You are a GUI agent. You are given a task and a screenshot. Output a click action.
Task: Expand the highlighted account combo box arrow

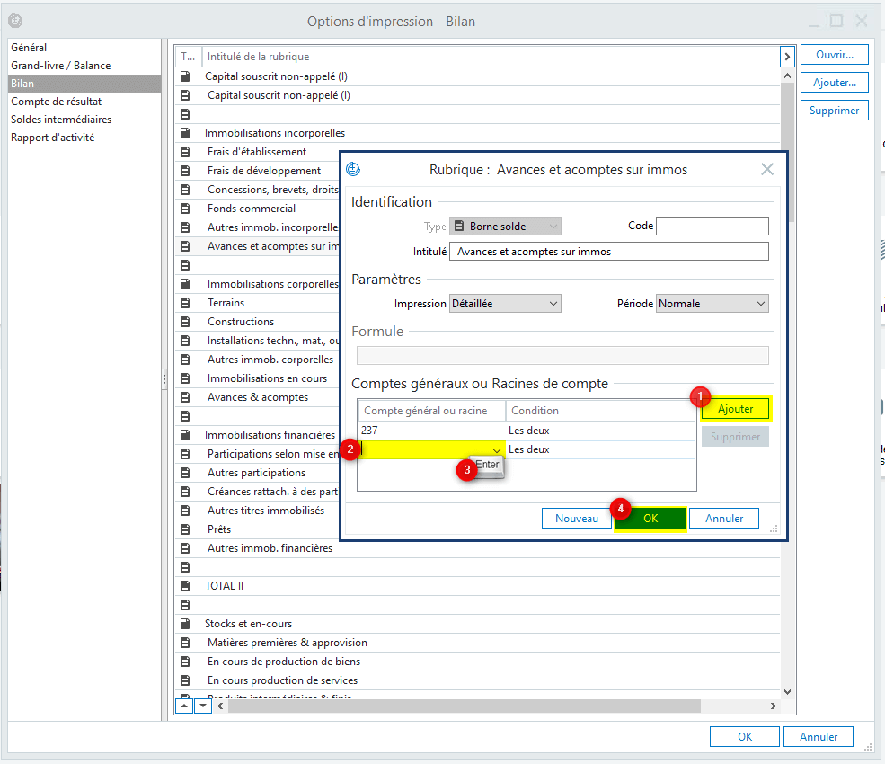point(496,449)
